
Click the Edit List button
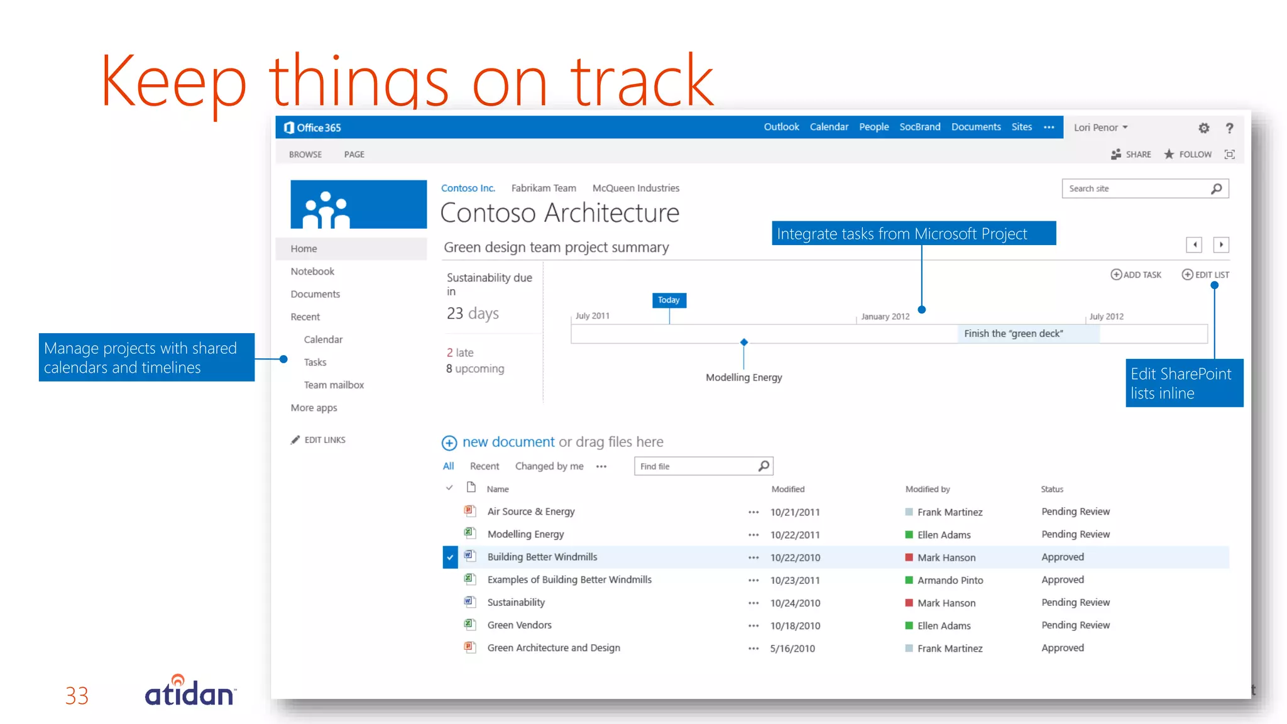coord(1205,275)
